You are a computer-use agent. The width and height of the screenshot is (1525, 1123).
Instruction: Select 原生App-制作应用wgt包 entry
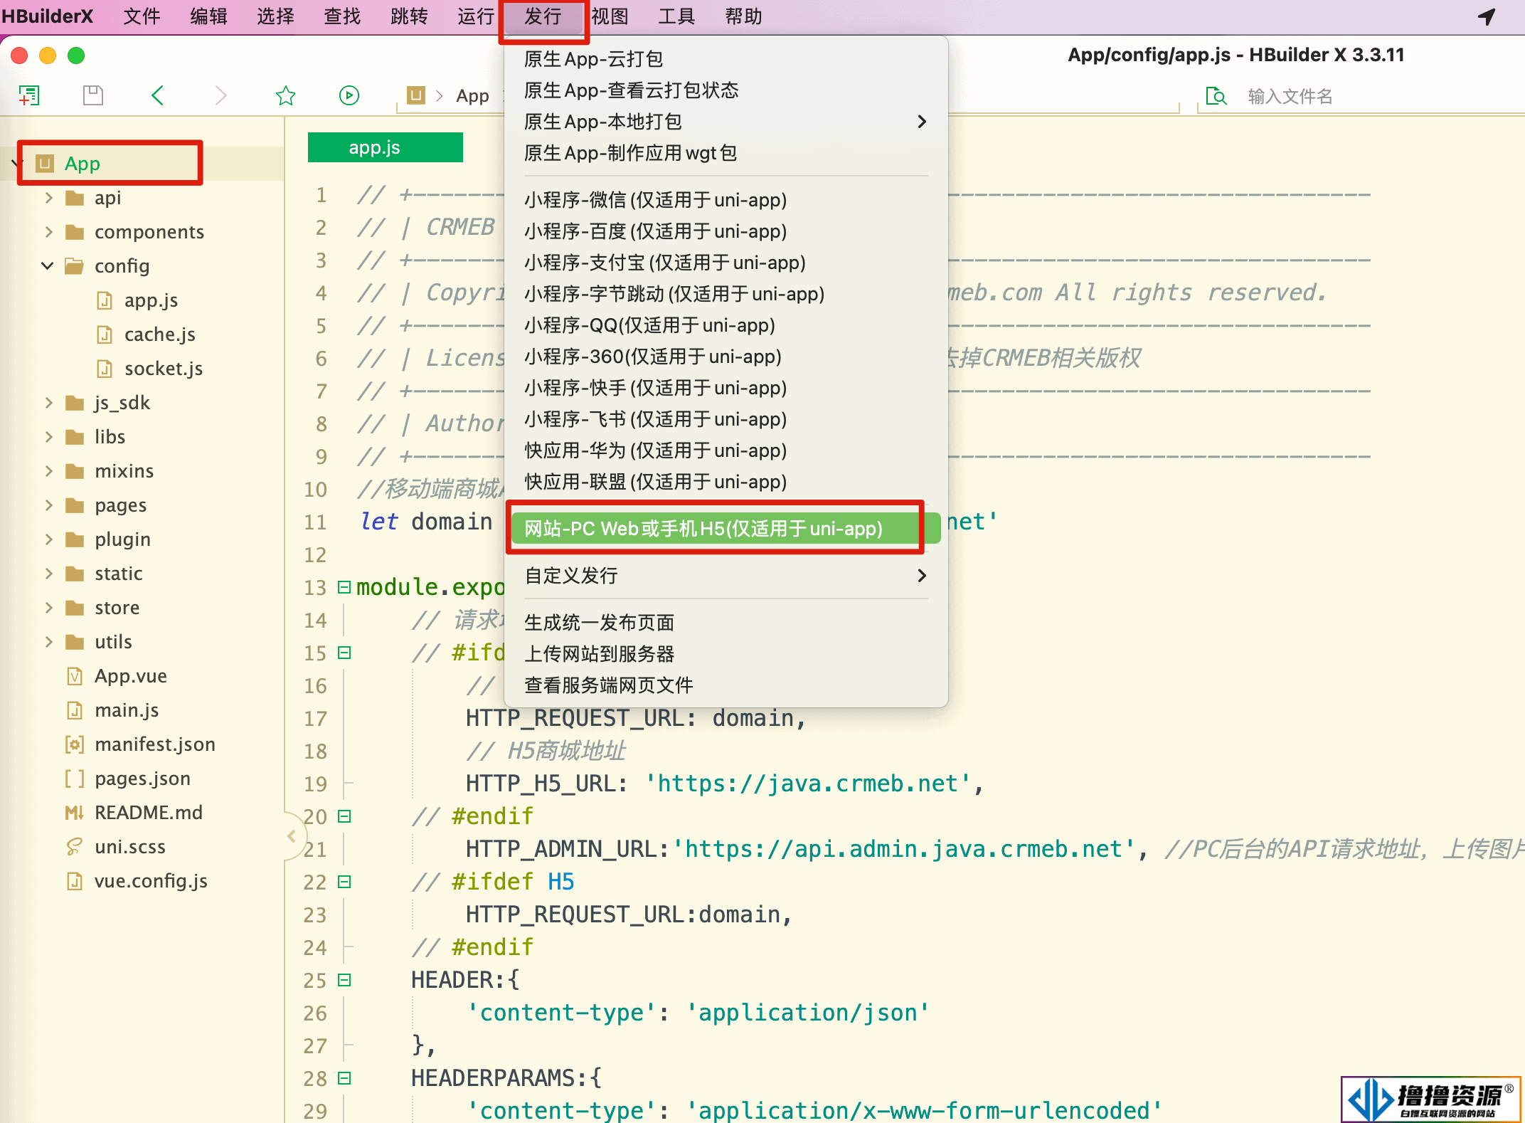[726, 153]
